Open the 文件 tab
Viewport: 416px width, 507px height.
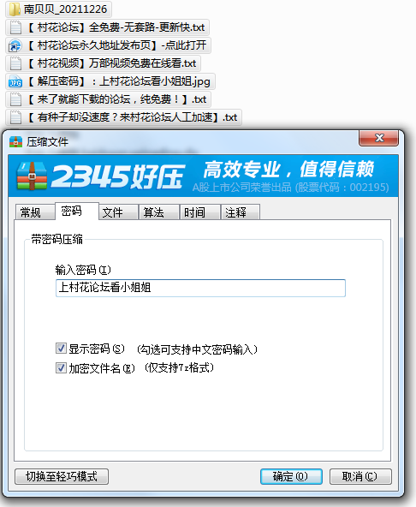pyautogui.click(x=118, y=212)
